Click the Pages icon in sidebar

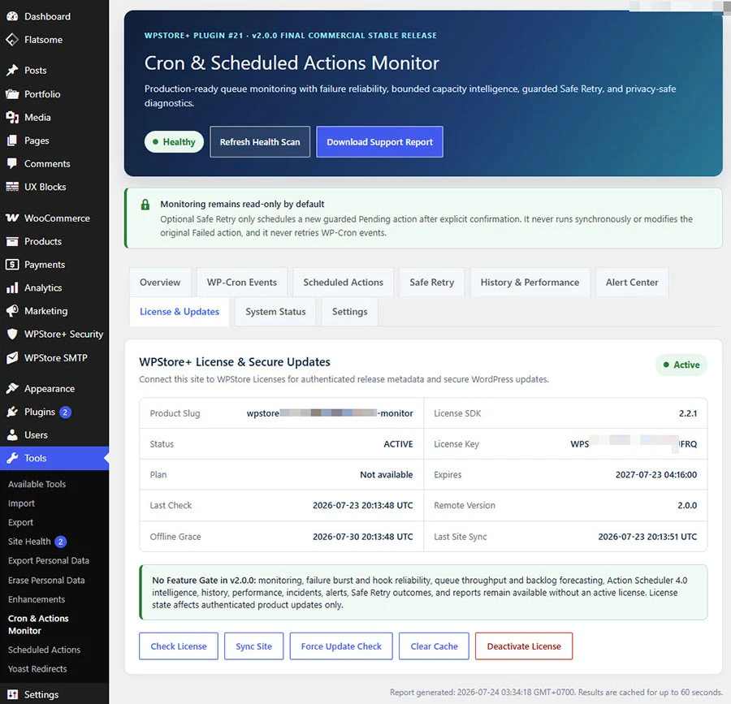[x=12, y=140]
